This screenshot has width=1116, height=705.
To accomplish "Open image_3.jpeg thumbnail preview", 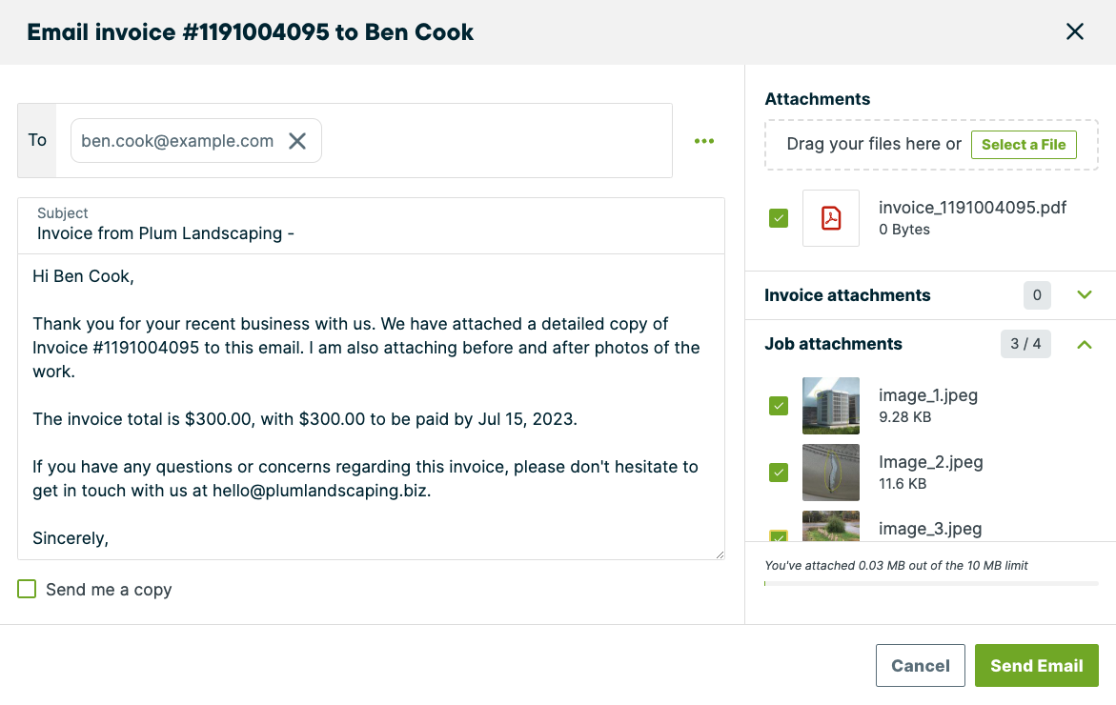I will [x=831, y=527].
